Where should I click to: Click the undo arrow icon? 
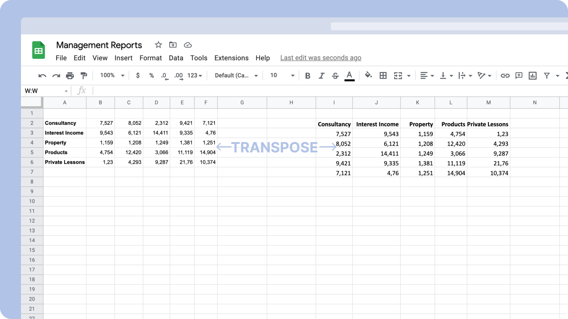(x=42, y=75)
